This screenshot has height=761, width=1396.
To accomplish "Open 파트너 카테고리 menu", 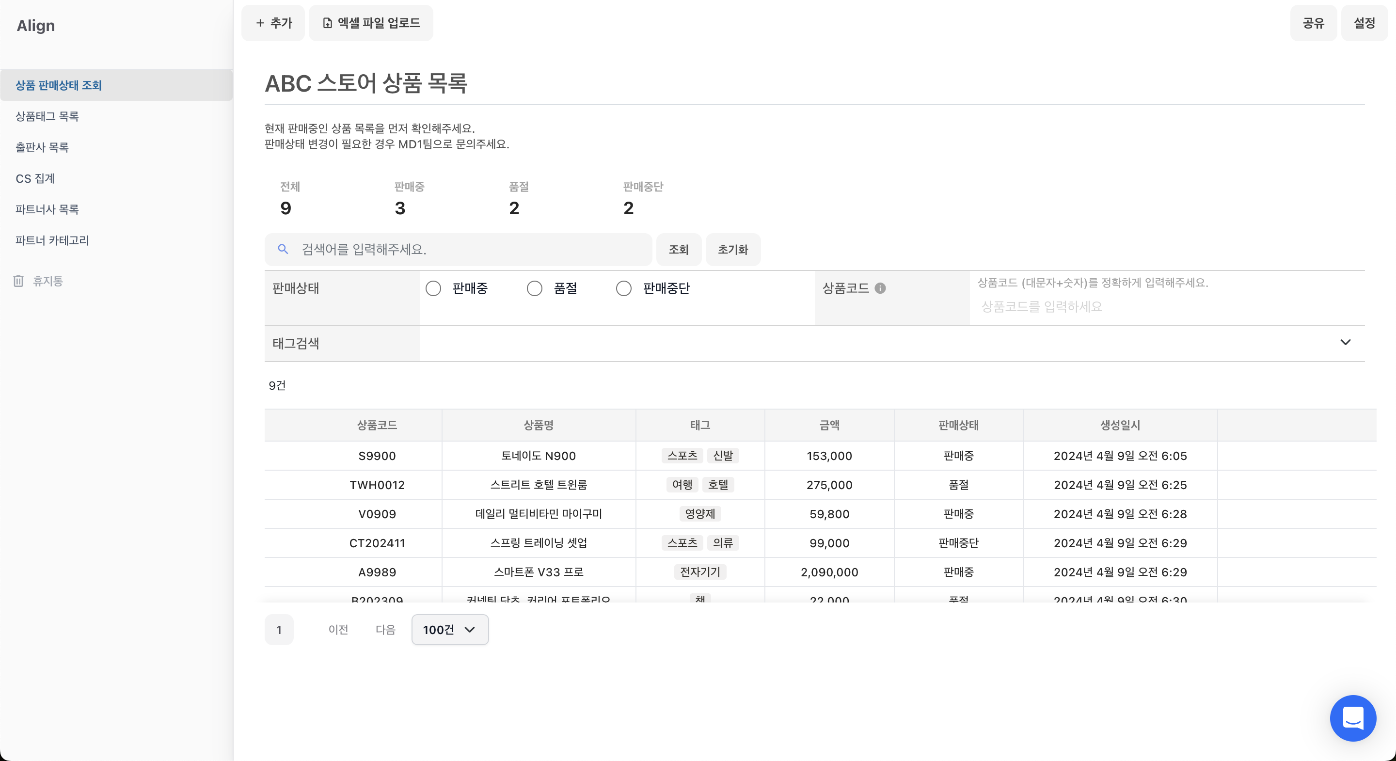I will pos(116,240).
